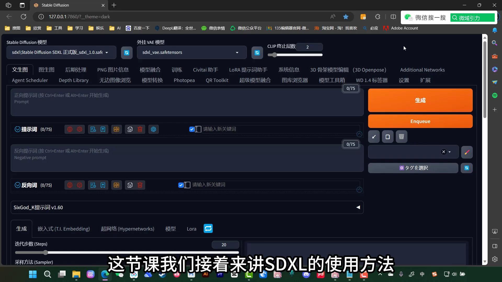Click the globe icon in the 反向词 row
502x282 pixels.
click(x=70, y=185)
